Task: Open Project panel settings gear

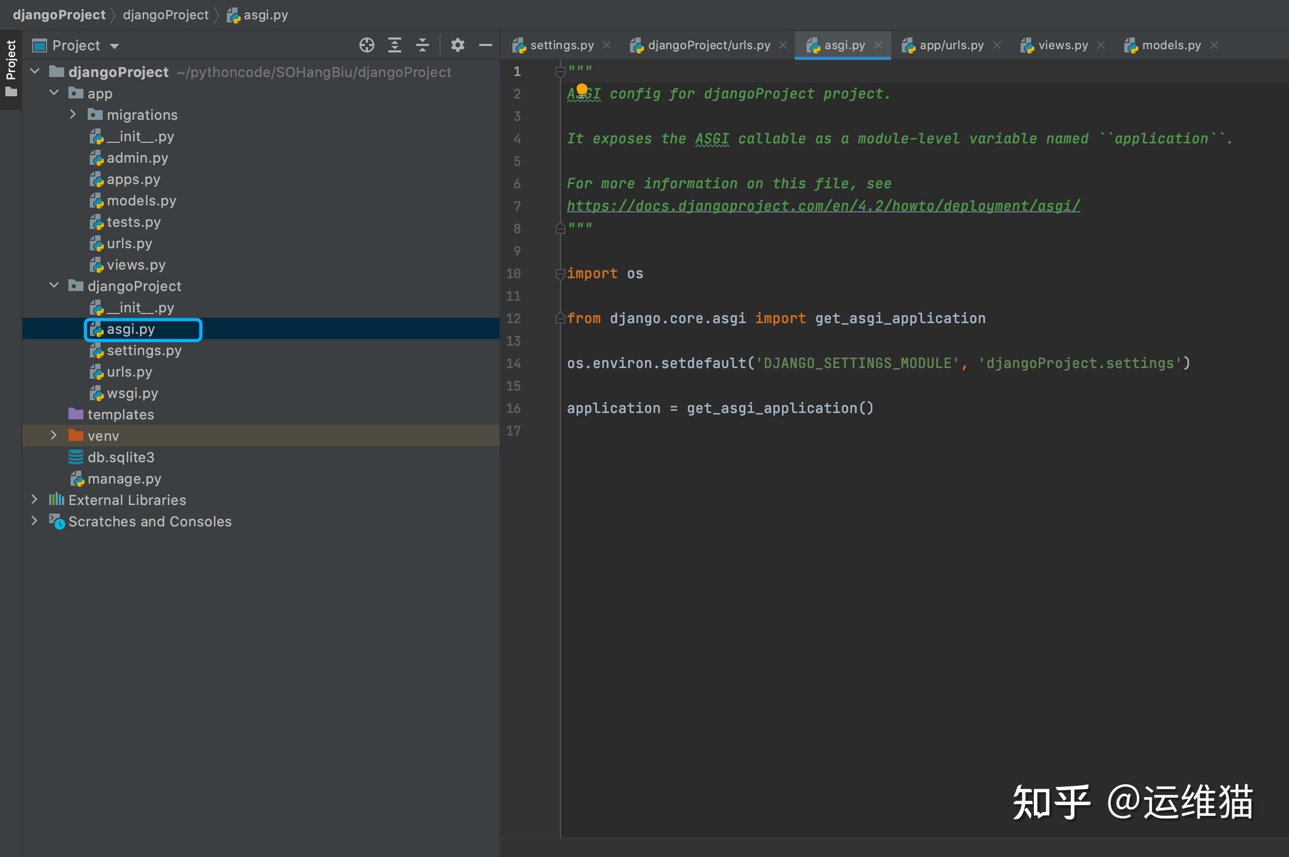Action: coord(457,45)
